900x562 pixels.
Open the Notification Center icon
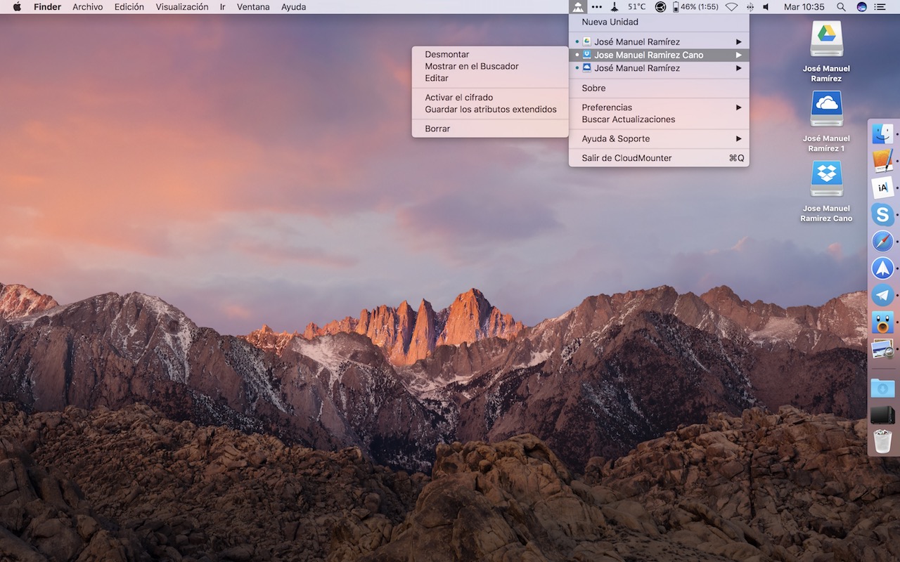pos(880,7)
